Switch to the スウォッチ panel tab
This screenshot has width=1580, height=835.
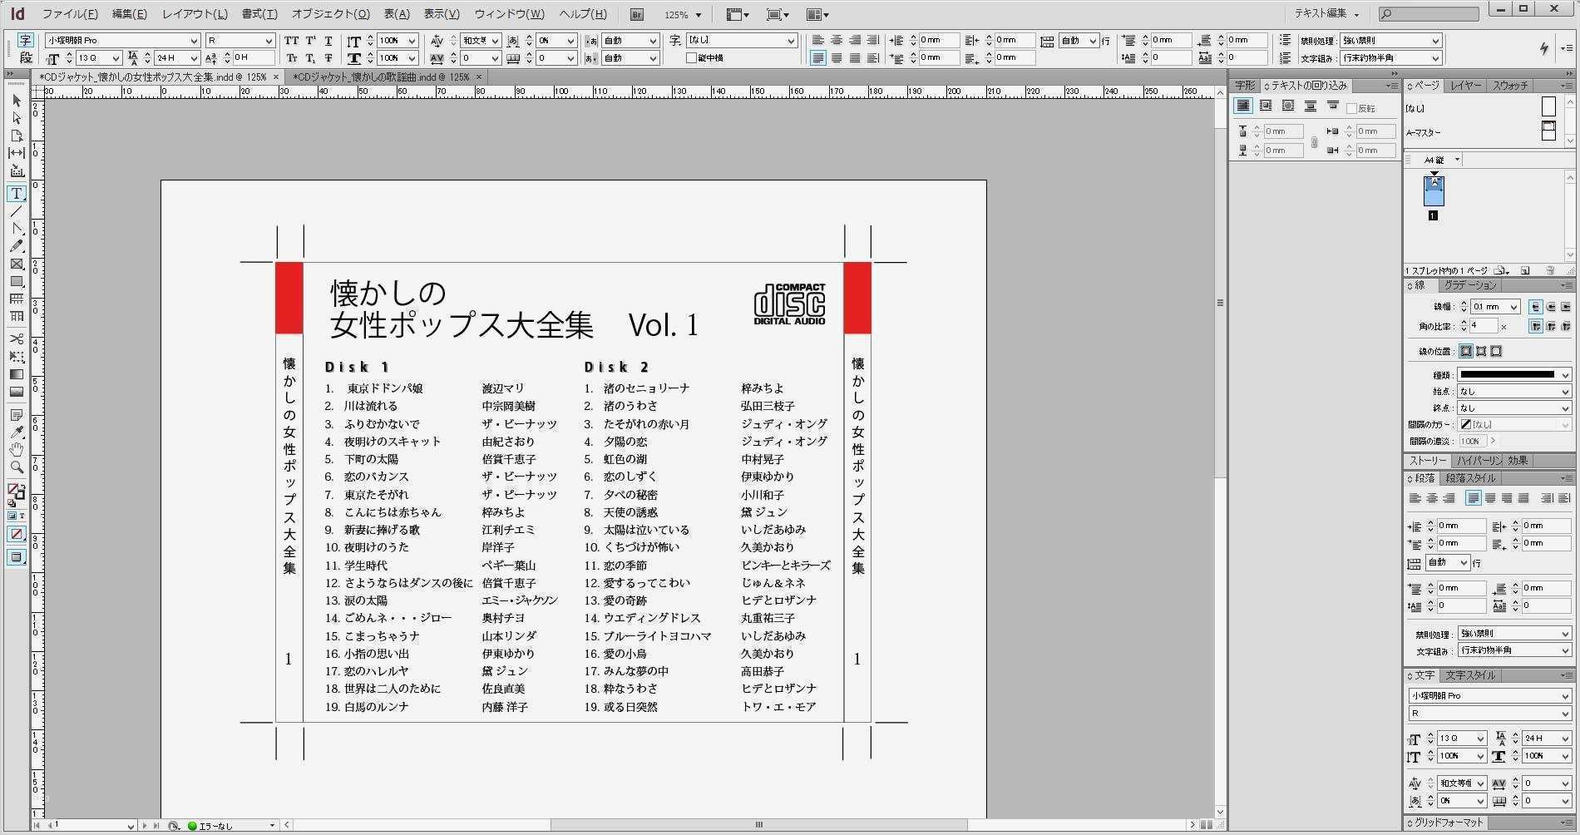[x=1510, y=86]
